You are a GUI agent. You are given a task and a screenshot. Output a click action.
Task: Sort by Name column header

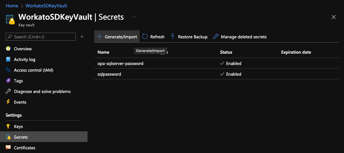(103, 52)
